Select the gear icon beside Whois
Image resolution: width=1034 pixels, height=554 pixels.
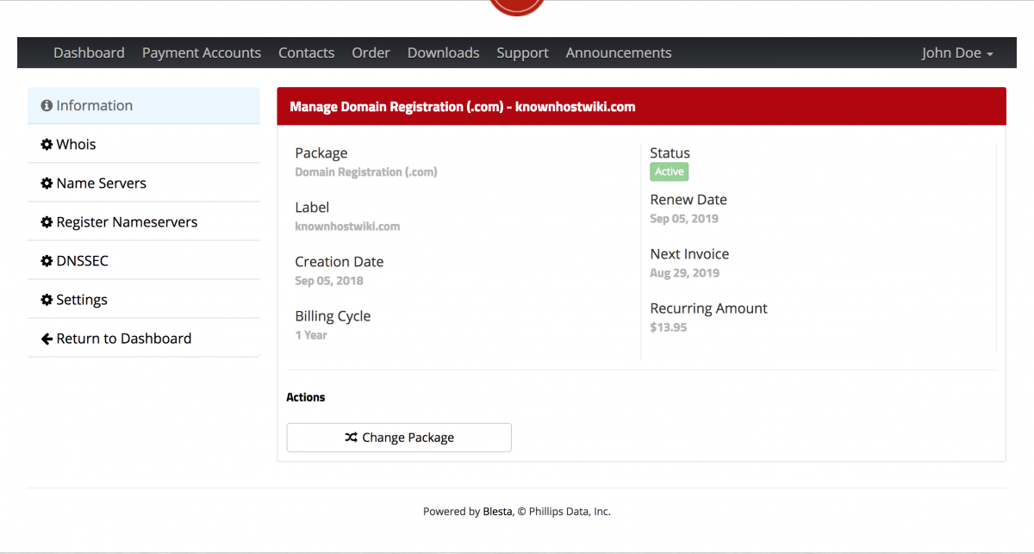click(47, 144)
